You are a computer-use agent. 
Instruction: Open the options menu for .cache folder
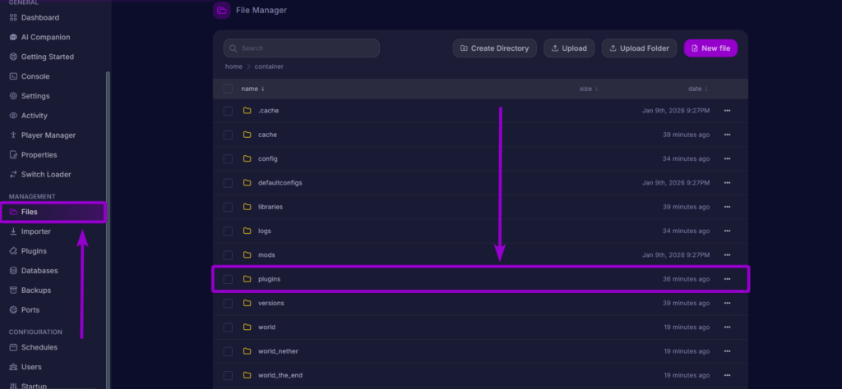(727, 111)
